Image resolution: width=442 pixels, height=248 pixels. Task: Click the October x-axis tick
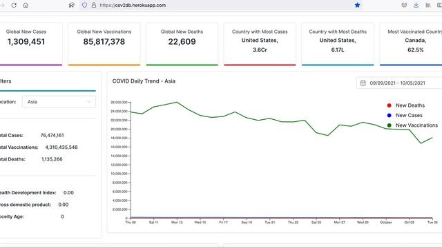pyautogui.click(x=386, y=223)
